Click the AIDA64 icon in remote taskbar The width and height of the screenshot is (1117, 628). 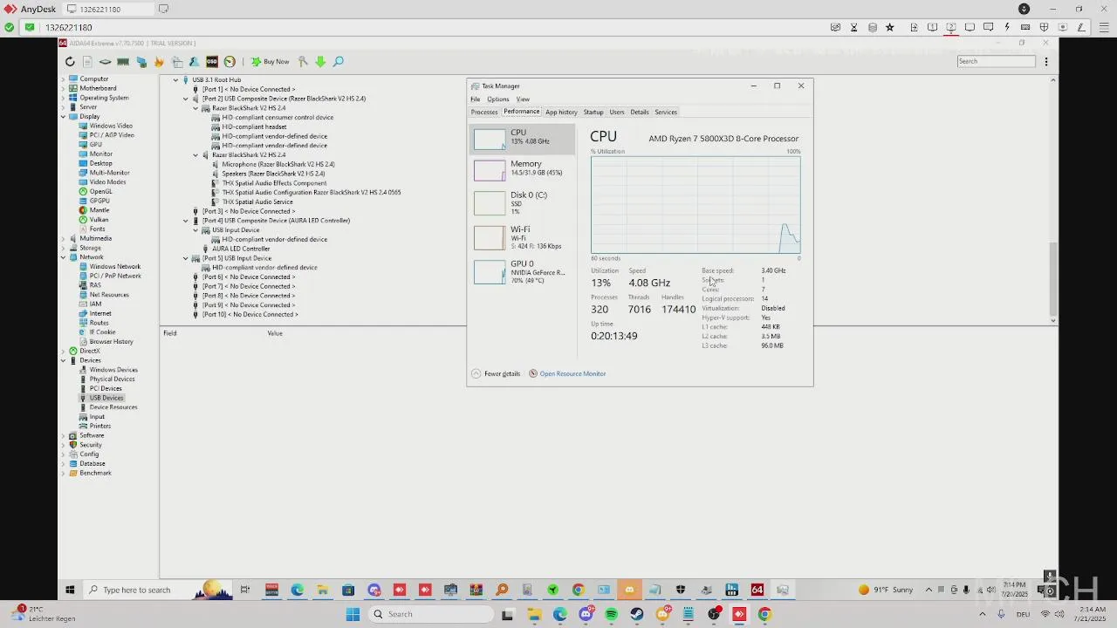click(x=757, y=590)
